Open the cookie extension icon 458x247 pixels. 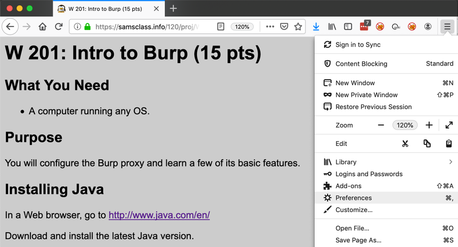click(x=396, y=27)
